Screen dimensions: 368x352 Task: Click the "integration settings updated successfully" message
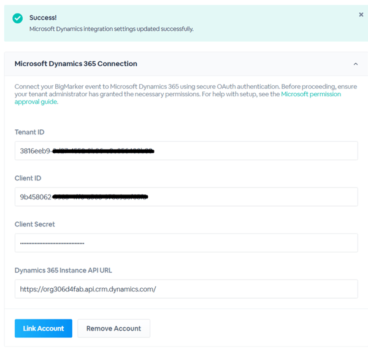point(111,29)
